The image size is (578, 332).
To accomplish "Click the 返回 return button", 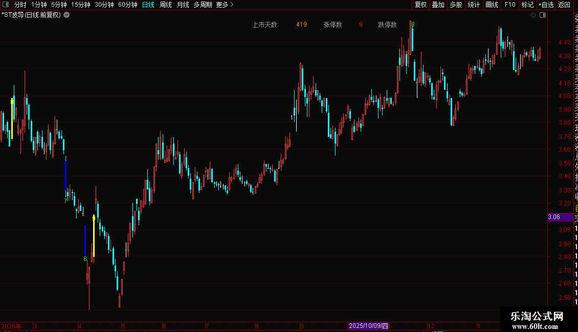I will (564, 5).
